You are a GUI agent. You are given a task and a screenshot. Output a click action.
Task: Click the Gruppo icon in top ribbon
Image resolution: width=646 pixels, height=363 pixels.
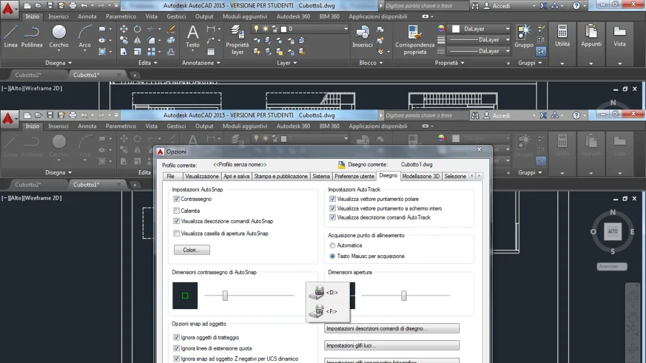point(523,36)
